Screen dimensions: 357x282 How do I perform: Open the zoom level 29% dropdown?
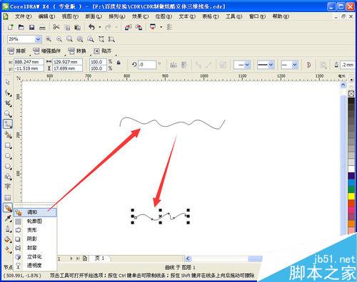click(38, 39)
